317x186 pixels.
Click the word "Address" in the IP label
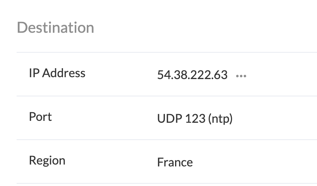pos(63,73)
